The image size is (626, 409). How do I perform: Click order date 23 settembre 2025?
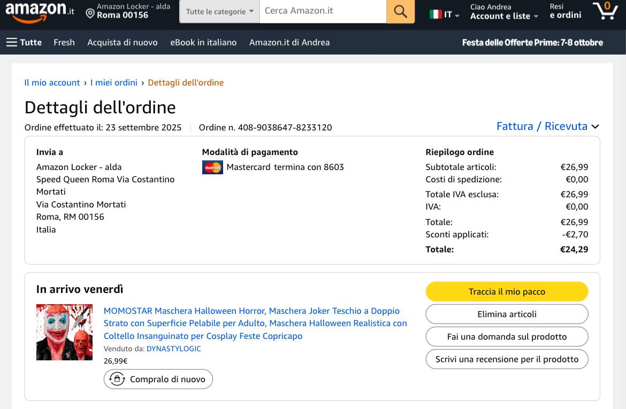pyautogui.click(x=143, y=127)
